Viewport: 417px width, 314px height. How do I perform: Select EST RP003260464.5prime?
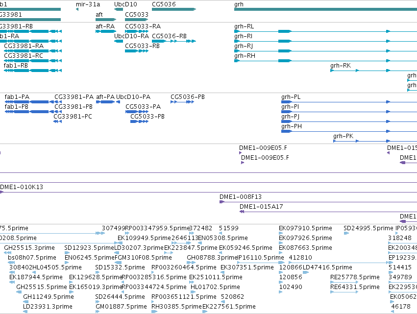184,268
